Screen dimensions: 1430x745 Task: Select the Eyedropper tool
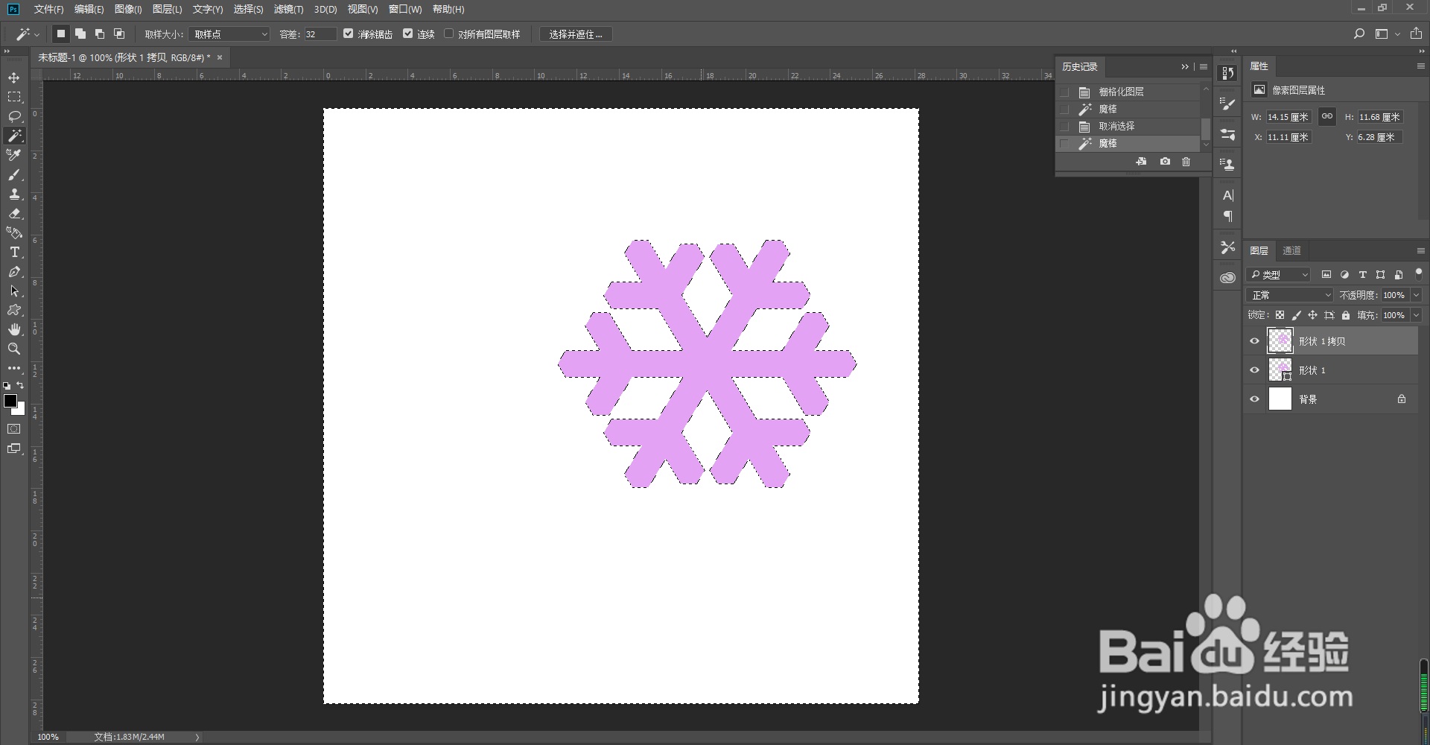(x=14, y=155)
